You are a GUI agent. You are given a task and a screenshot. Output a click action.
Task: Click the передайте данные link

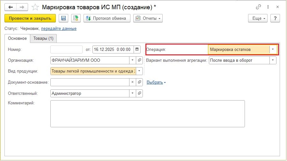click(59, 29)
